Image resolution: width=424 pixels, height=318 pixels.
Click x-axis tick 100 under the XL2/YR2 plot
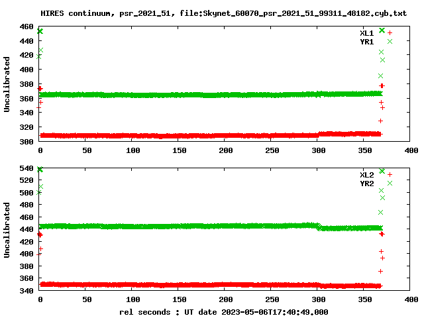133,299
